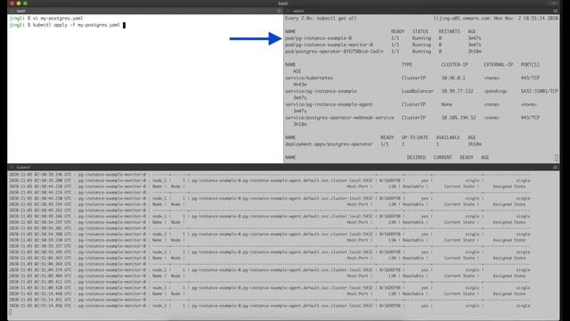
Task: Click the LoadBalancer type value
Action: click(418, 91)
